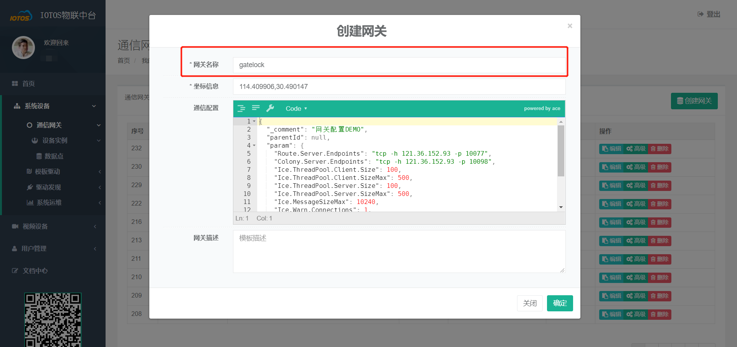This screenshot has width=737, height=347.
Task: Click the 确定 button to confirm
Action: pyautogui.click(x=560, y=303)
